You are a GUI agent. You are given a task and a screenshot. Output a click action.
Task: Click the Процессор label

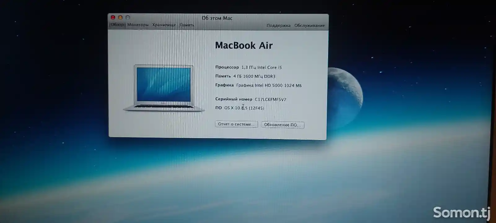click(227, 67)
